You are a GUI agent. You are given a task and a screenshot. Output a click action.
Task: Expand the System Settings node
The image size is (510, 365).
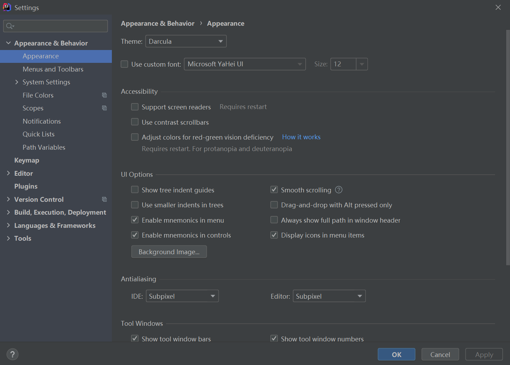pyautogui.click(x=17, y=82)
